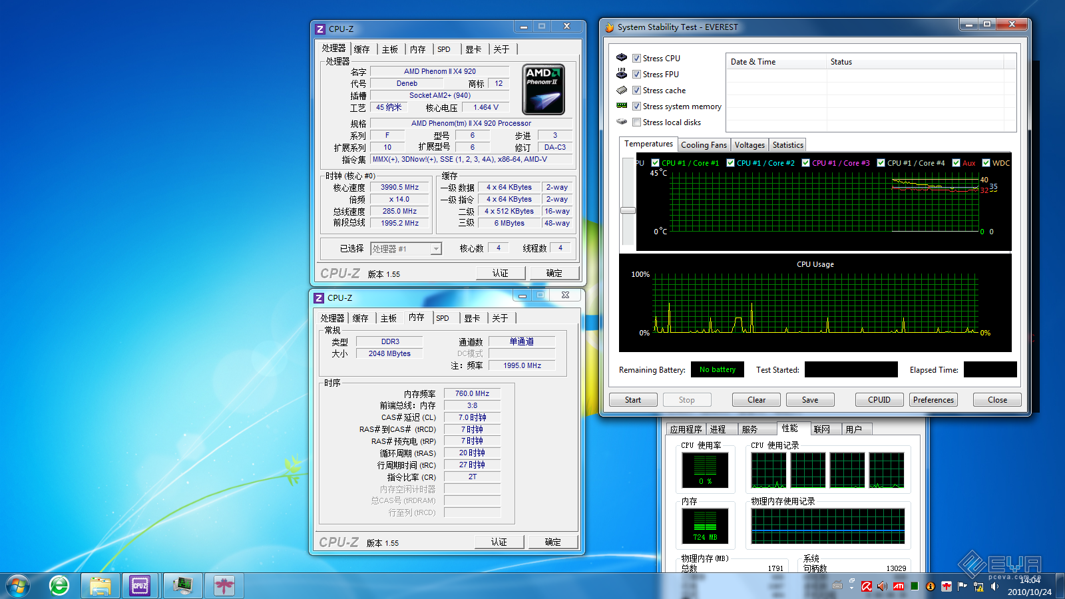Uncheck Stress CPU checkbox

(636, 59)
